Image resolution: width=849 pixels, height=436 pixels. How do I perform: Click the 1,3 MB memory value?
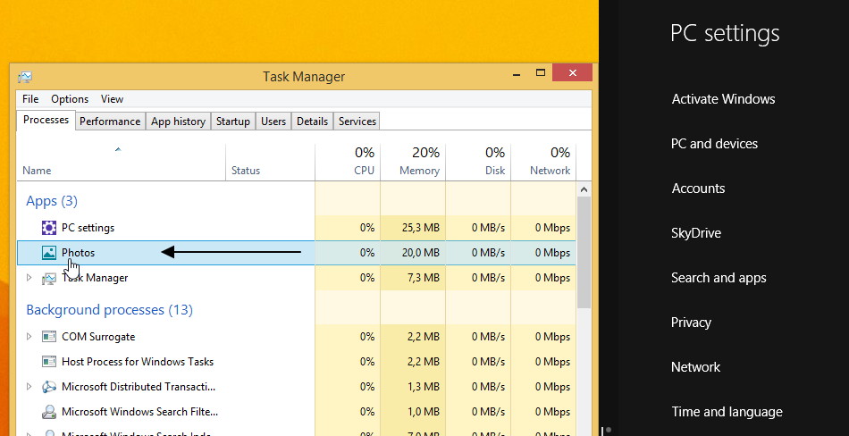[423, 387]
